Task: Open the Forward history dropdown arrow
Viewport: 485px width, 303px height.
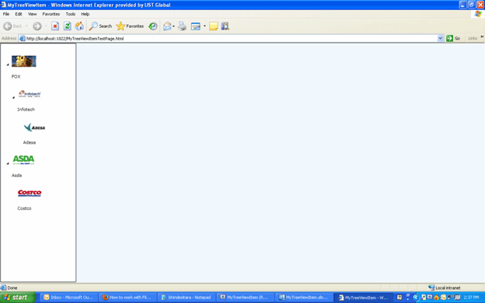Action: tap(46, 26)
